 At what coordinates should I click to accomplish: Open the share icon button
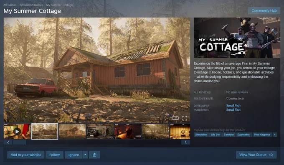coord(94,155)
